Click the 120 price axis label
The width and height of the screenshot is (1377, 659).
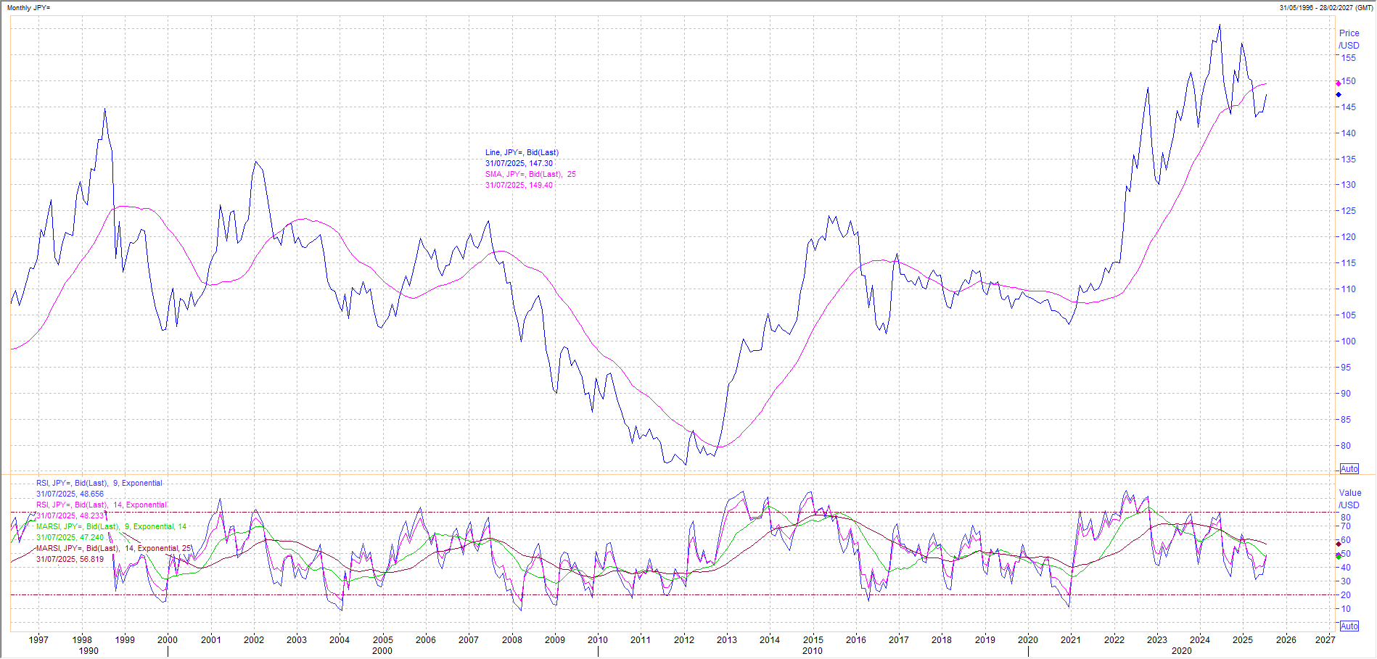pyautogui.click(x=1348, y=237)
